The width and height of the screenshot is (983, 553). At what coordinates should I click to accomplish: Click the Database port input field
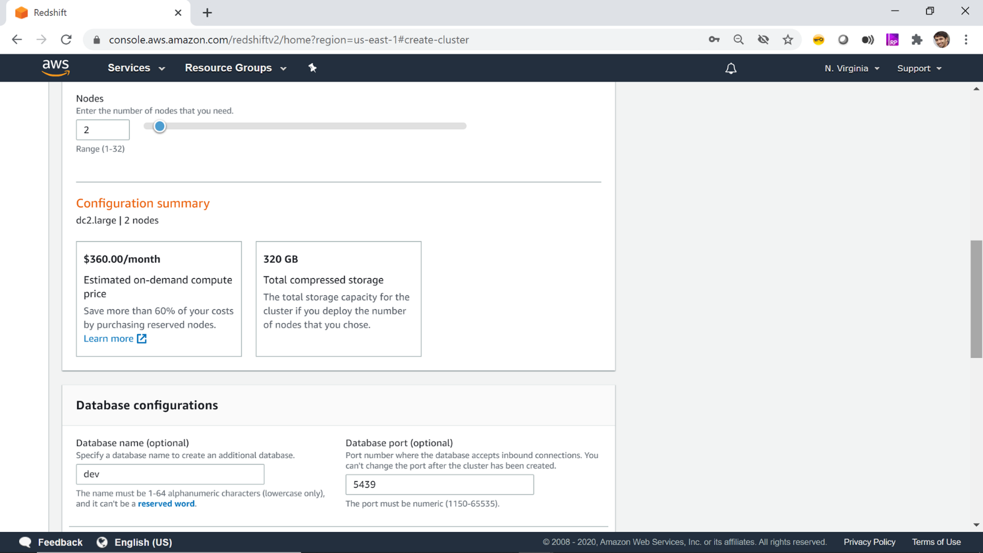(x=439, y=484)
